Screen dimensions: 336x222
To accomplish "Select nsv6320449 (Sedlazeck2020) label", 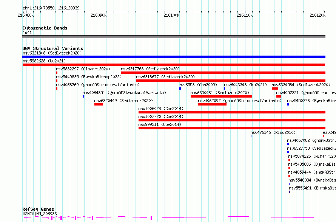I will pyautogui.click(x=123, y=101).
